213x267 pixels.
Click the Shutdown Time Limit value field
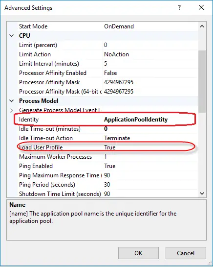[x=150, y=194]
